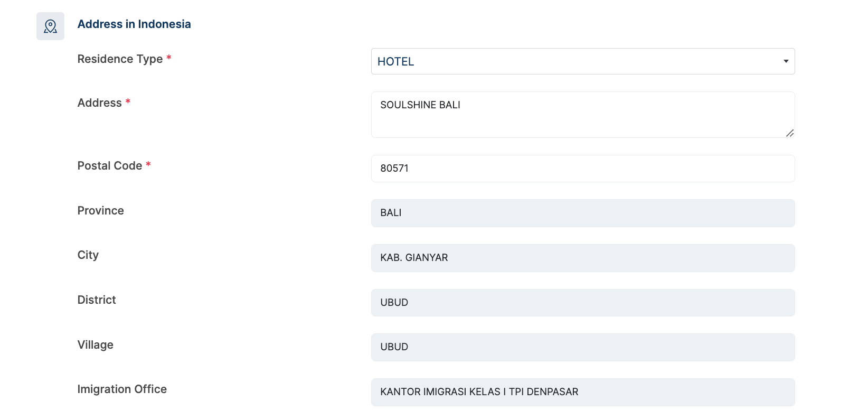Viewport: 849px width, 420px height.
Task: Click the District field showing UBUD
Action: (583, 303)
